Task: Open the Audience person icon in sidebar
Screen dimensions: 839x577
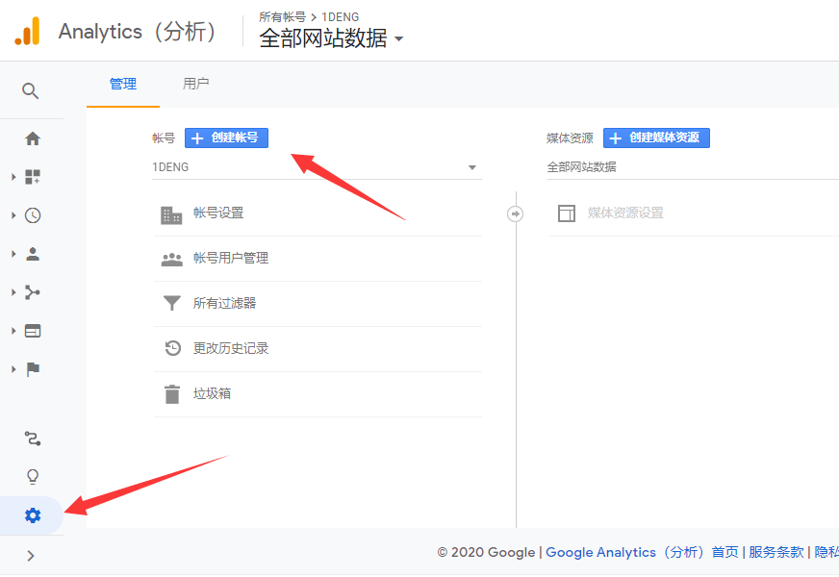Action: [32, 253]
